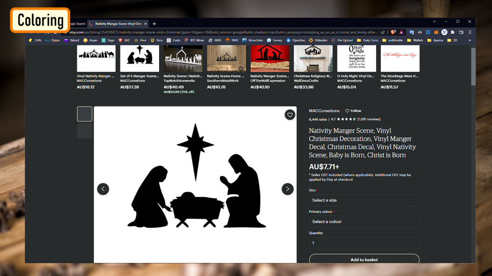The width and height of the screenshot is (492, 276).
Task: Click Add to basket button
Action: click(364, 259)
